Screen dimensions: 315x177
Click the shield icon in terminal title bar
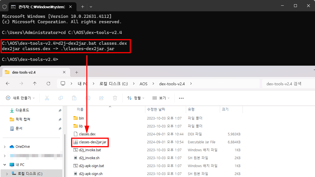tap(5, 7)
